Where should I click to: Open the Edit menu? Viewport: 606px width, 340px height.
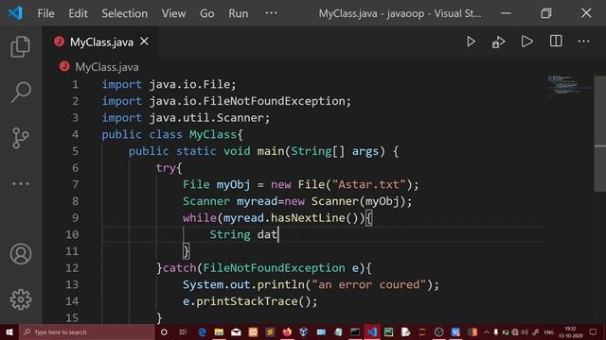pos(78,13)
